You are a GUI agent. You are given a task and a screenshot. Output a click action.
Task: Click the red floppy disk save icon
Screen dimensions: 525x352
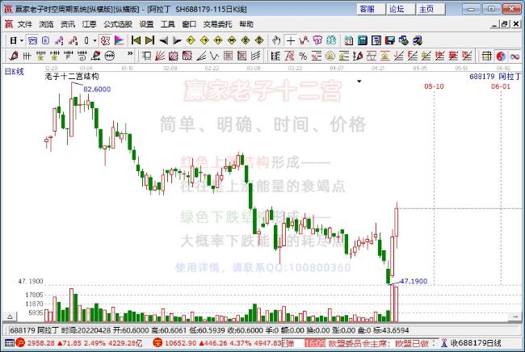(x=390, y=40)
